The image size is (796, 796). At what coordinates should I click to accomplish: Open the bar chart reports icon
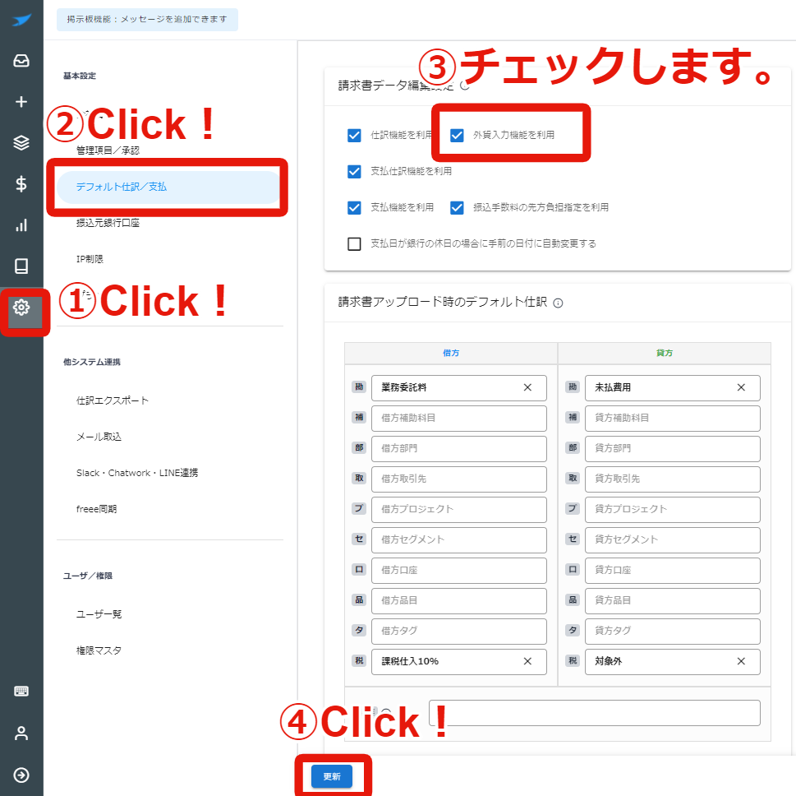(x=21, y=225)
